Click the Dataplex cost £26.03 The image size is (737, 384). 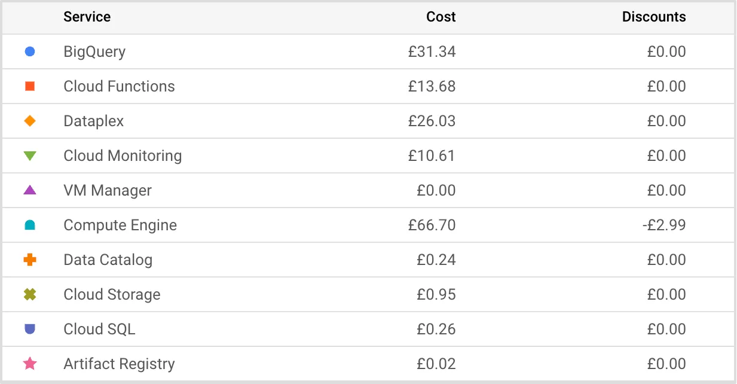point(432,121)
